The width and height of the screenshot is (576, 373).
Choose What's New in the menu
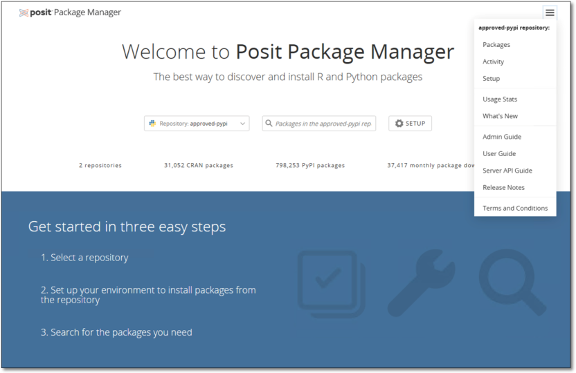[x=515, y=116]
